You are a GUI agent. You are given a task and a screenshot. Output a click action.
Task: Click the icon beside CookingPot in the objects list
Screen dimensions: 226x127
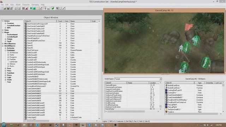pos(166,92)
